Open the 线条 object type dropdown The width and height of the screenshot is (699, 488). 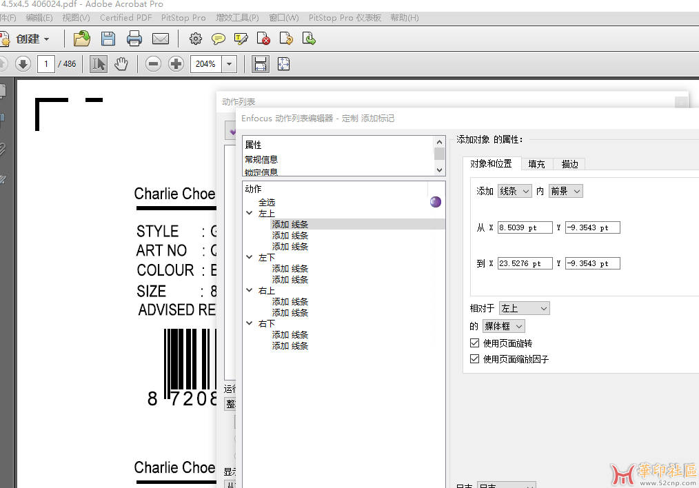pos(514,191)
